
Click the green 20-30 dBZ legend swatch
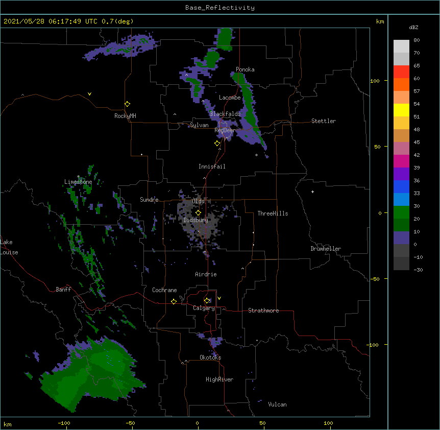(x=401, y=212)
